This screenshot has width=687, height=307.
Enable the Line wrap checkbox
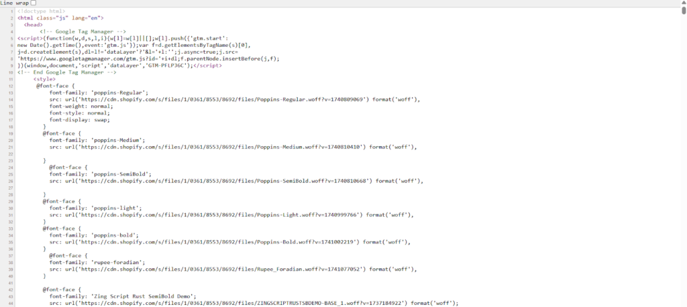34,3
